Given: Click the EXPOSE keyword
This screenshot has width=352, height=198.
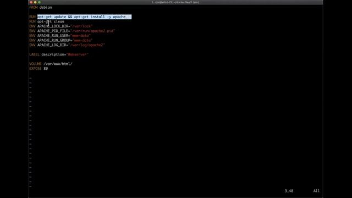Looking at the screenshot, I should pos(35,69).
